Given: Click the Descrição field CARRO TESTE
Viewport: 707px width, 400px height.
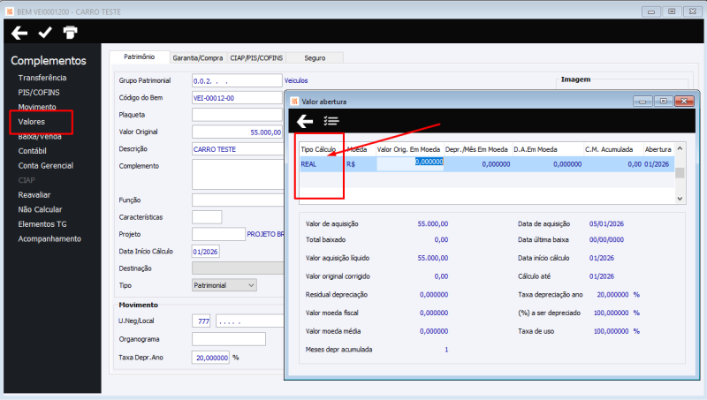Looking at the screenshot, I should pos(238,149).
